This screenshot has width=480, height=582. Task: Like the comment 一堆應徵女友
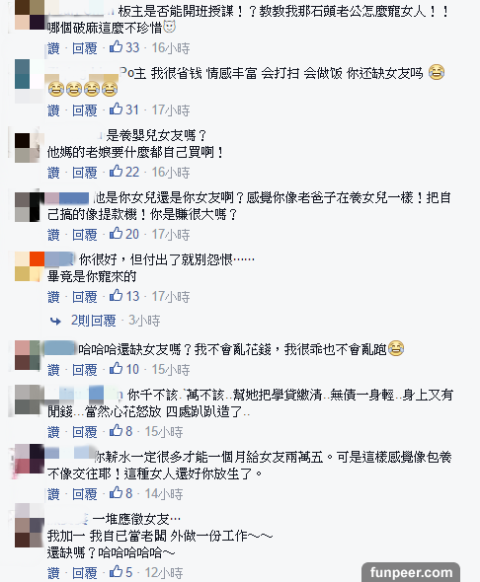point(53,573)
